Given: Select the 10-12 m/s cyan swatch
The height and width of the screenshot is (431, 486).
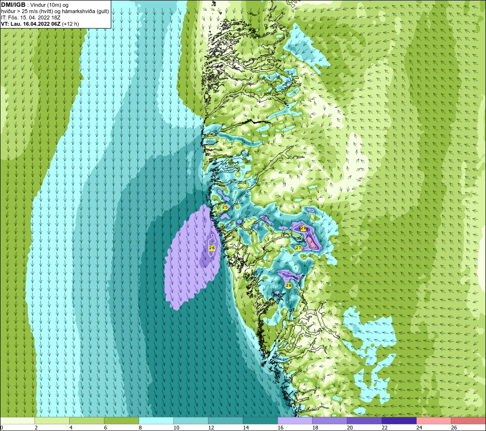Looking at the screenshot, I should coord(191,421).
